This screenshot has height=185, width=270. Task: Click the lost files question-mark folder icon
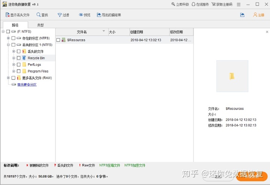[24, 51]
